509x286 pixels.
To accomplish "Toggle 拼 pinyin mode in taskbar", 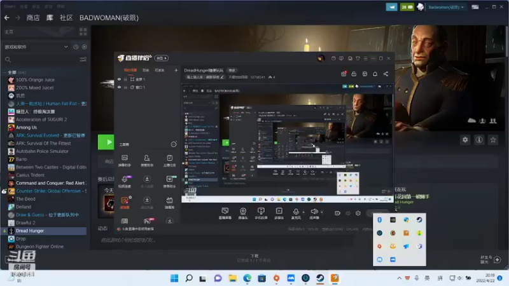I will point(440,278).
